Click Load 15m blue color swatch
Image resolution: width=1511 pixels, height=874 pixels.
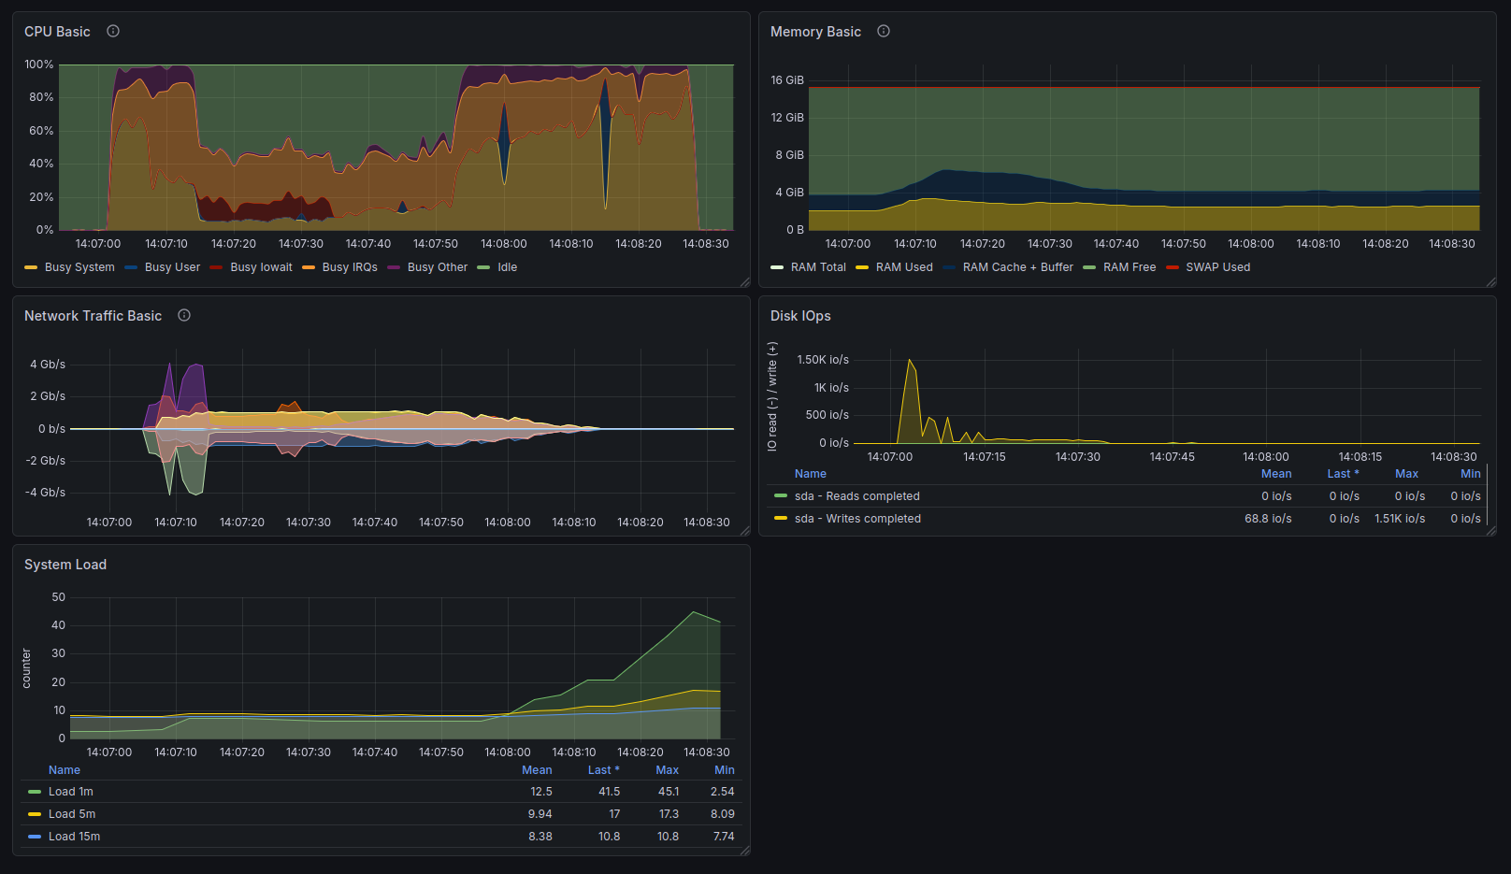click(x=35, y=837)
